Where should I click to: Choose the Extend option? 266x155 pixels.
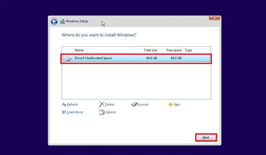tap(111, 112)
